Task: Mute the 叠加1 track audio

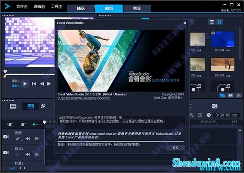Action: click(x=28, y=154)
